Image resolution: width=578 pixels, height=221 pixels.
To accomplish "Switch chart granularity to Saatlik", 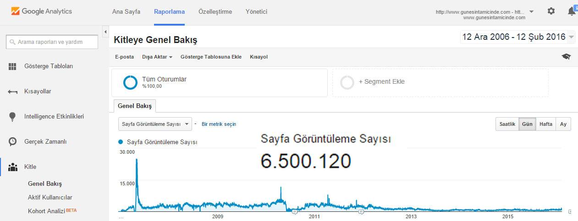I will [507, 124].
